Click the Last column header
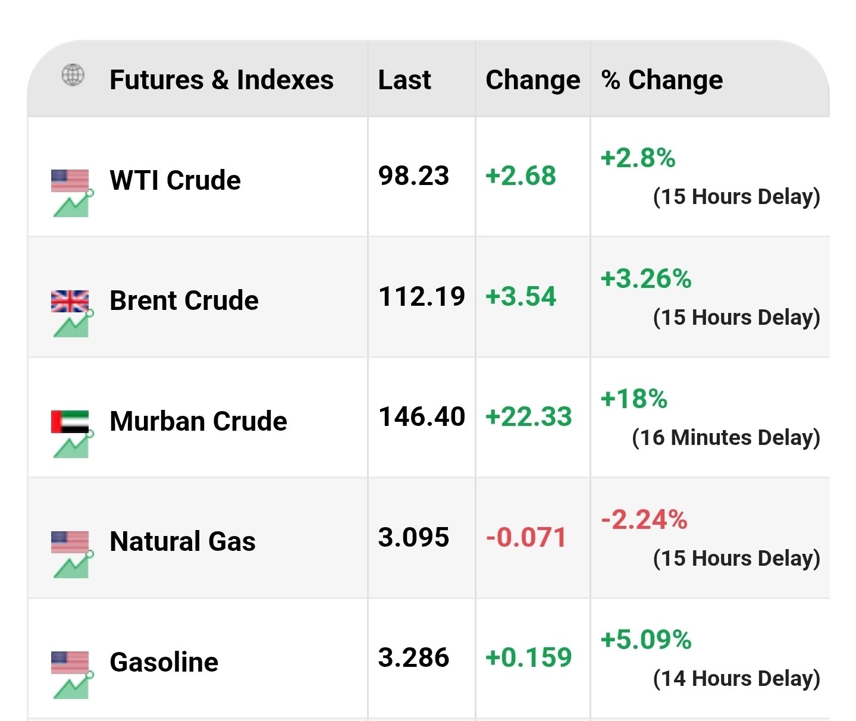The image size is (856, 721). pos(405,80)
